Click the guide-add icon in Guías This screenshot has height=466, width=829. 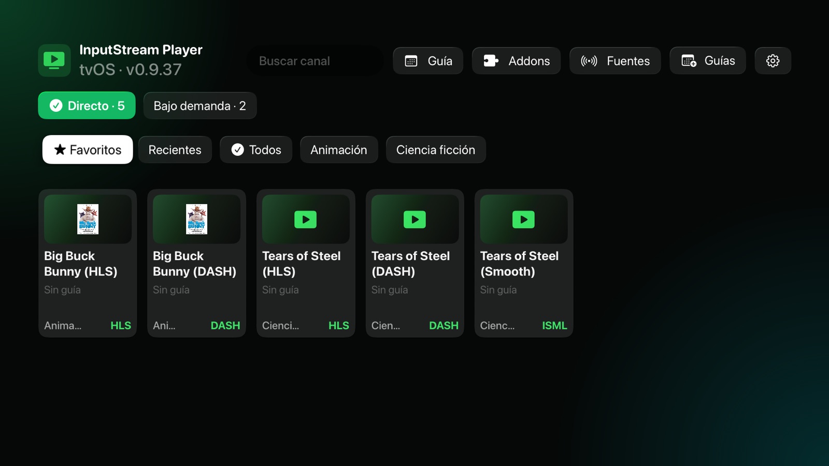(689, 61)
